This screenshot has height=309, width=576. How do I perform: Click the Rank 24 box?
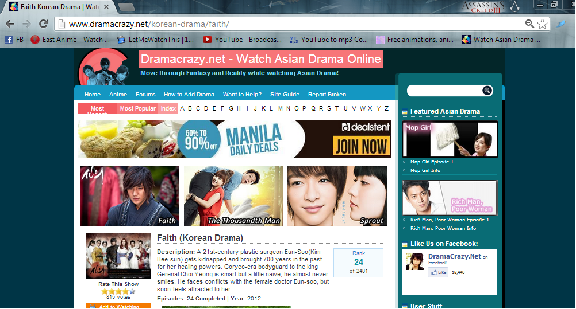pyautogui.click(x=358, y=263)
